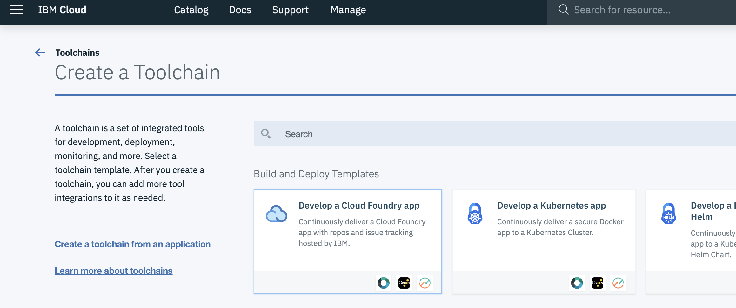
Task: Open the Manage menu
Action: [348, 10]
